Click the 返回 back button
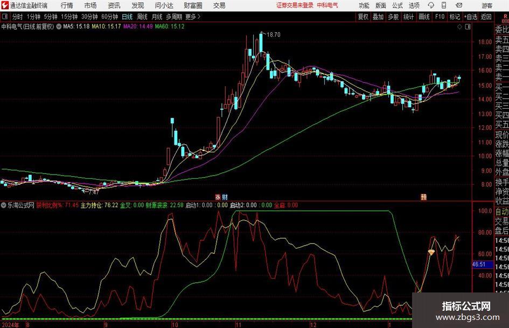The width and height of the screenshot is (509, 328). pos(486,17)
